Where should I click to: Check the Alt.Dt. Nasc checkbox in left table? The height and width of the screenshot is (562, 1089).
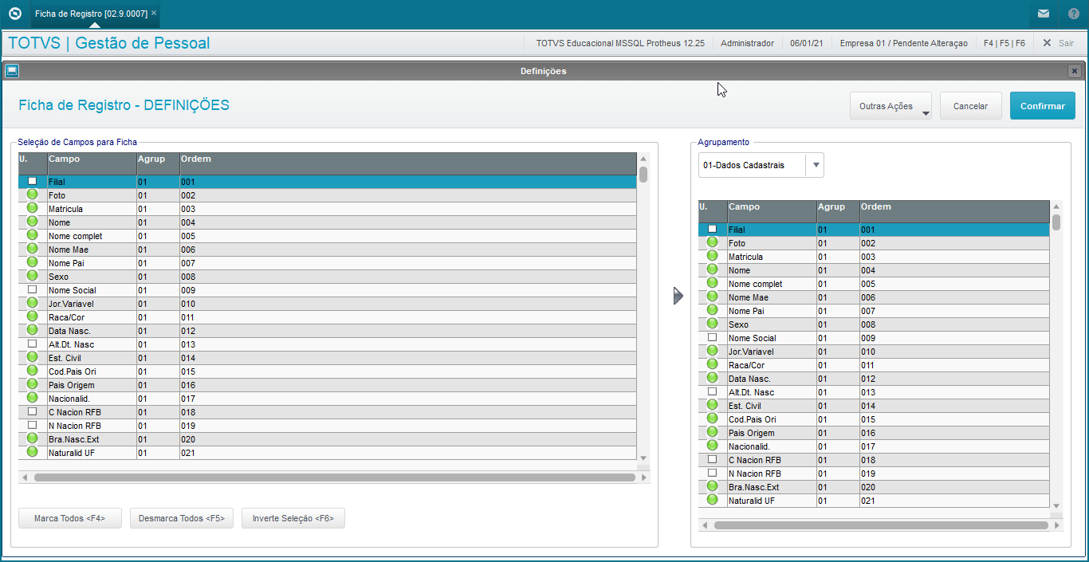tap(33, 344)
